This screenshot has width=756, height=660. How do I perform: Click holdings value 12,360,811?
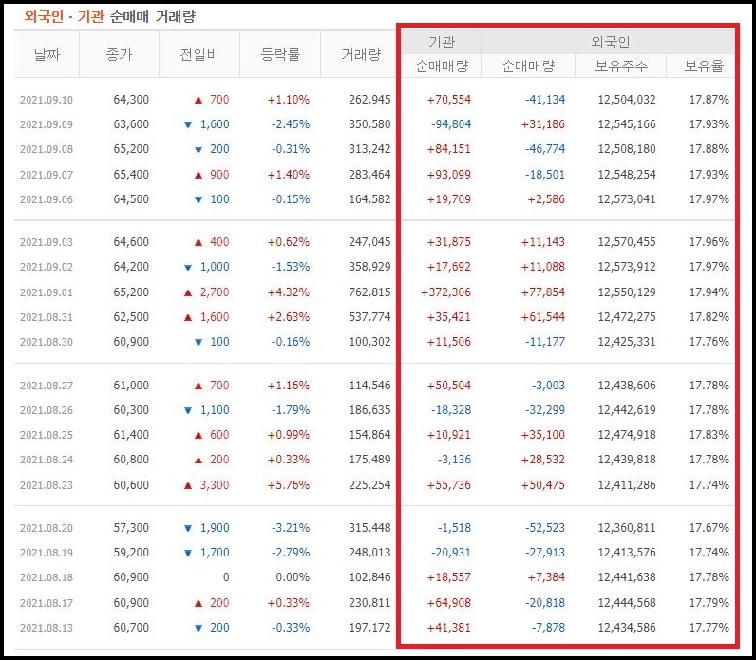pyautogui.click(x=627, y=528)
